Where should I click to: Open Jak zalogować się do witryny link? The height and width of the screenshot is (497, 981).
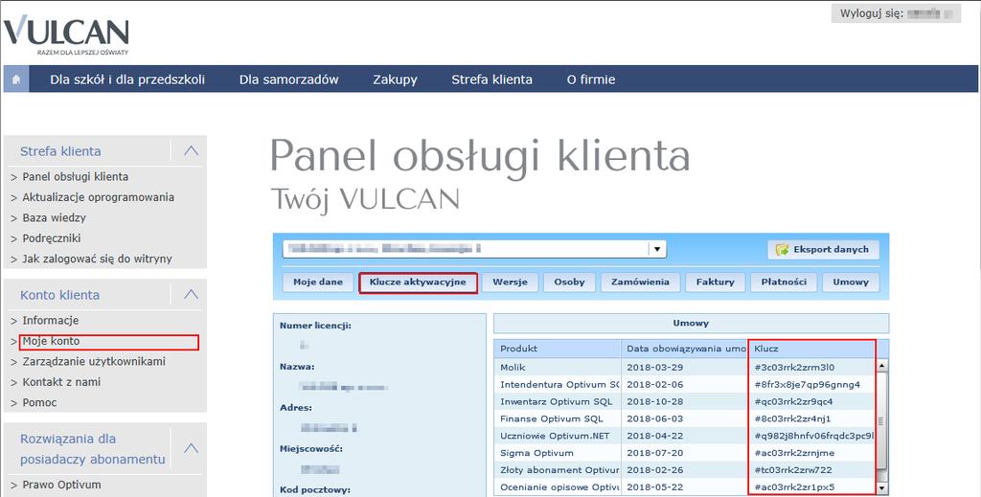coord(97,259)
